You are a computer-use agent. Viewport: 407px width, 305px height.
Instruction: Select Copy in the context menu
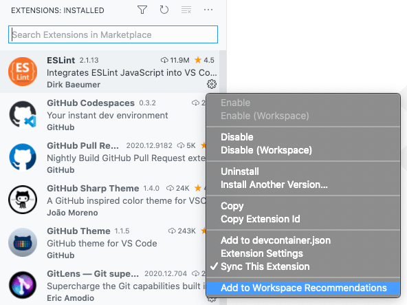(x=303, y=206)
